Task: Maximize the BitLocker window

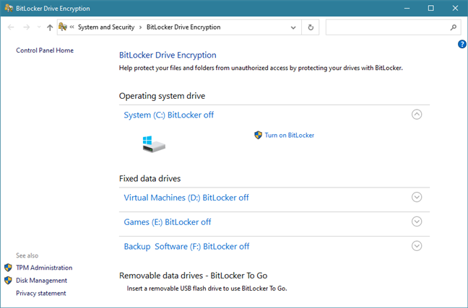Action: (430, 9)
